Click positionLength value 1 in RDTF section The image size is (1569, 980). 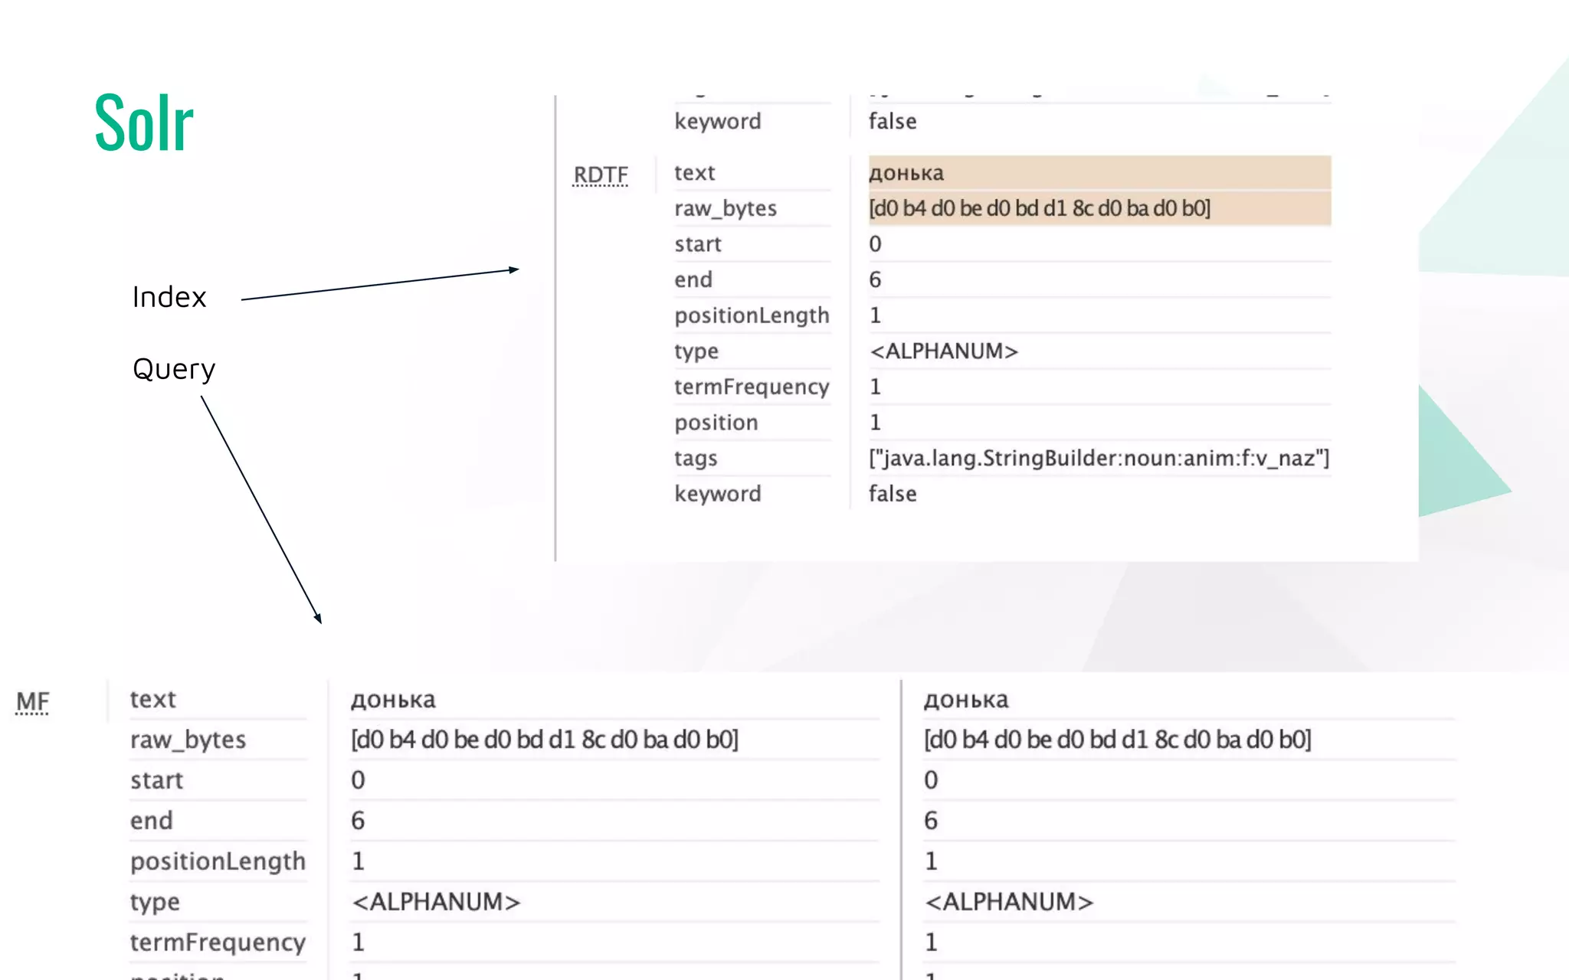pos(875,315)
